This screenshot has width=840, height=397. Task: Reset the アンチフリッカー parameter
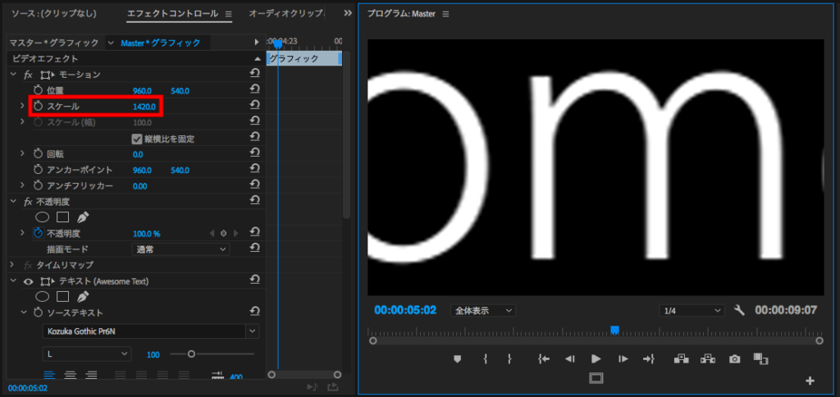click(x=255, y=185)
